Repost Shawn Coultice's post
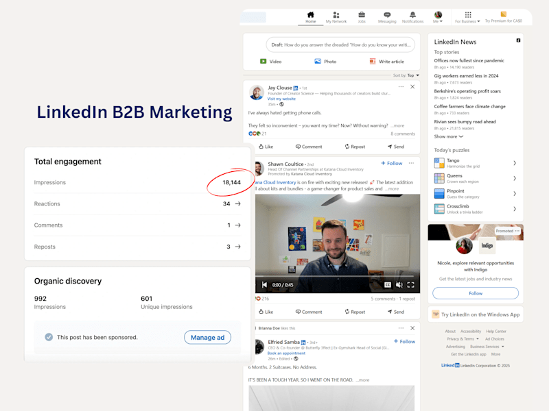 pyautogui.click(x=355, y=312)
